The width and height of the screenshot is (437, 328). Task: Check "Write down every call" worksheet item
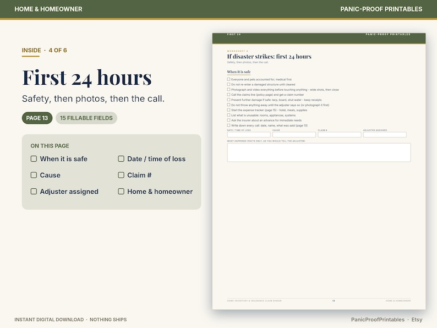click(228, 125)
